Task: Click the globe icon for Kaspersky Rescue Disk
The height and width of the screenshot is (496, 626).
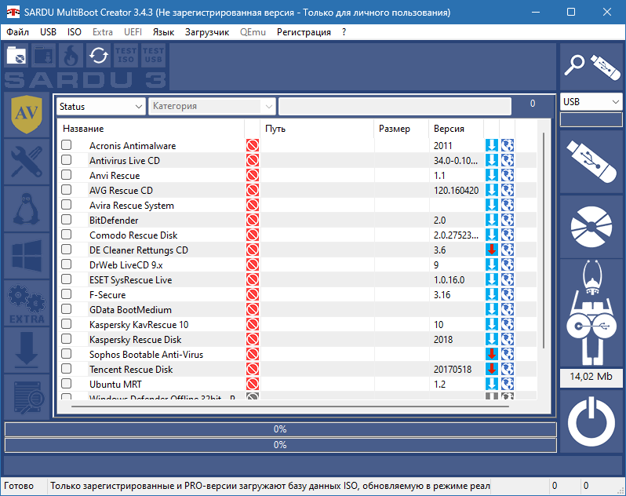Action: [508, 340]
